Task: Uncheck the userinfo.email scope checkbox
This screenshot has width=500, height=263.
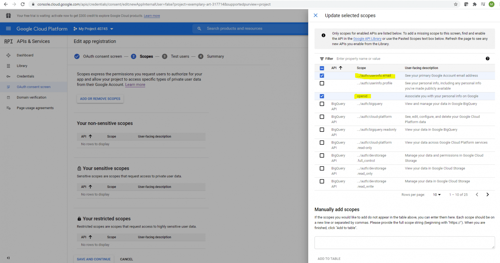Action: [322, 76]
